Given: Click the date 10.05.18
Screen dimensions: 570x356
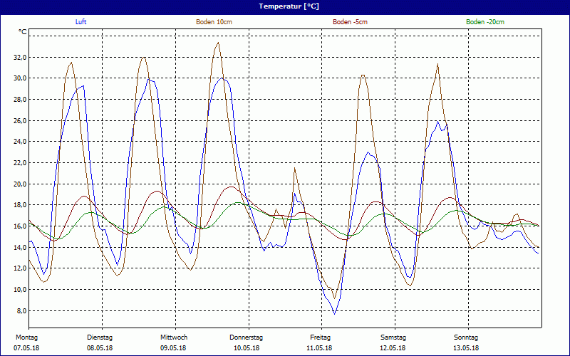Looking at the screenshot, I should pos(247,348).
